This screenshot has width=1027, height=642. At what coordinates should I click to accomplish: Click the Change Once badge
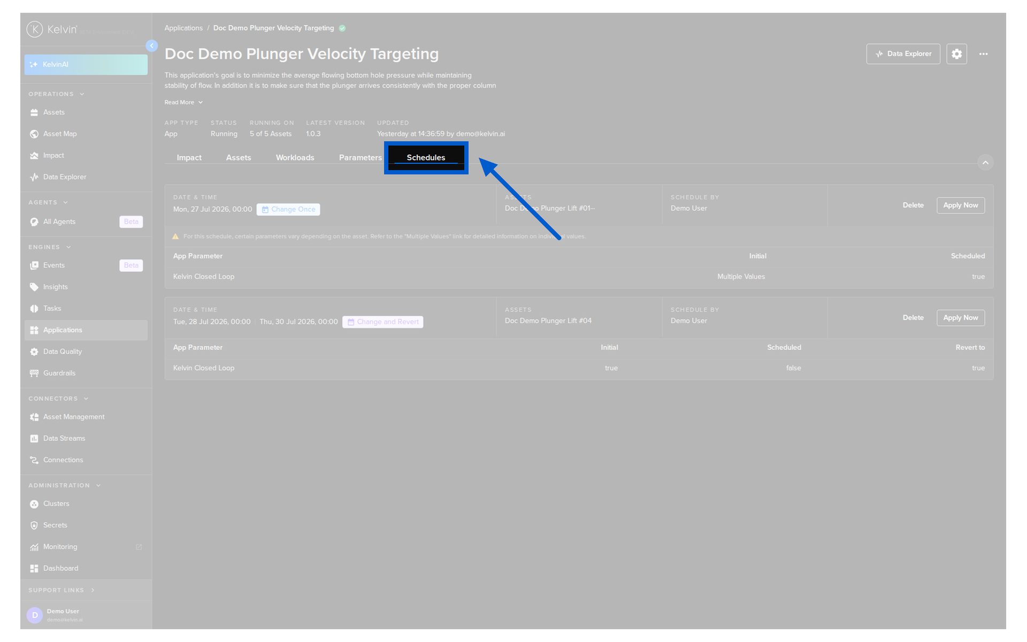click(288, 210)
